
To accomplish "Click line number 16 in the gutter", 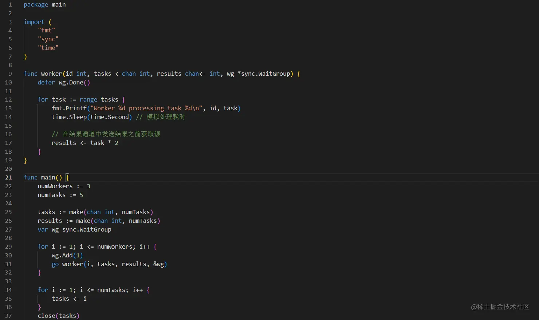I will (8, 134).
